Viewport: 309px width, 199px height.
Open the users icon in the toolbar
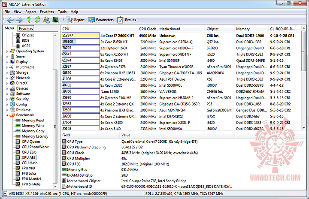(46, 20)
